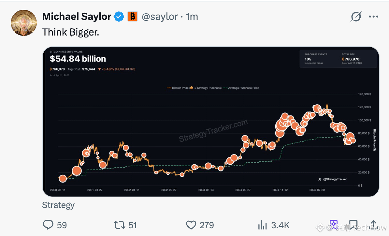This screenshot has width=389, height=236.
Task: Click the Purchase Events 105 stat box
Action: pyautogui.click(x=314, y=59)
